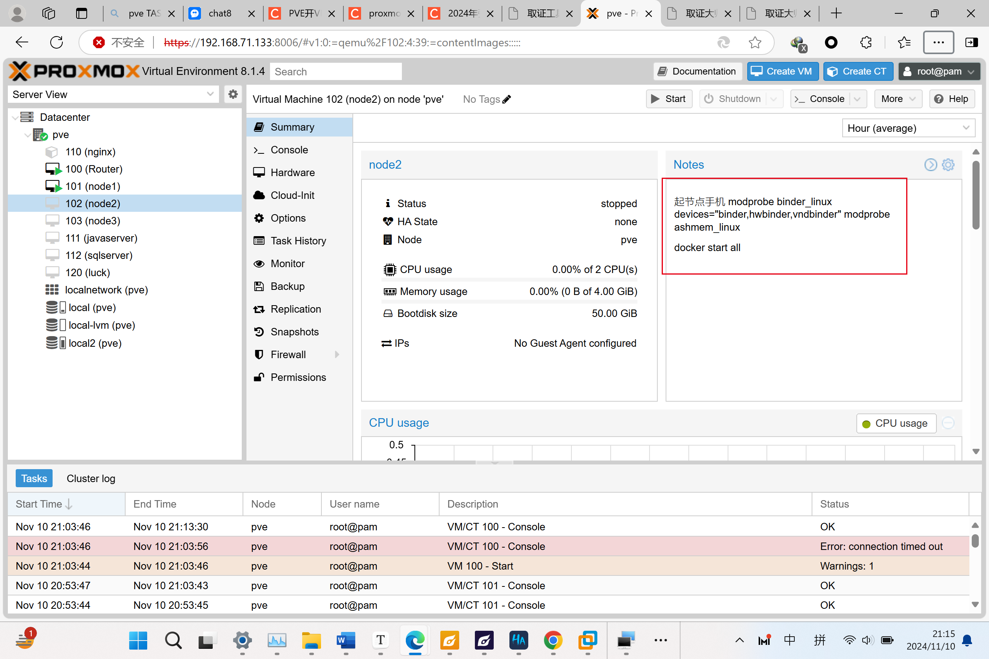989x659 pixels.
Task: Sort tasks by Status column
Action: pyautogui.click(x=889, y=504)
